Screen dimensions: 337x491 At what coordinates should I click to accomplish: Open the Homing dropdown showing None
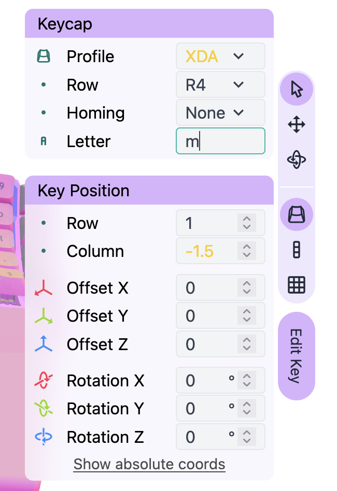[x=220, y=112]
